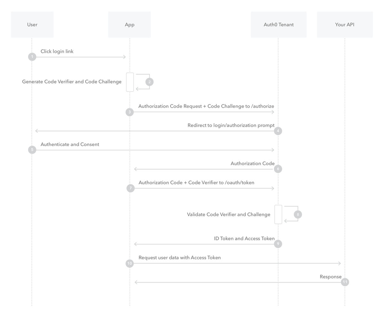Click the "Click login link" label
This screenshot has width=384, height=313.
point(57,51)
